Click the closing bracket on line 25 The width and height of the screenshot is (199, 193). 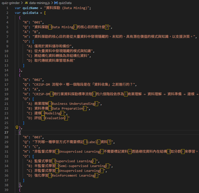click(x=24, y=123)
